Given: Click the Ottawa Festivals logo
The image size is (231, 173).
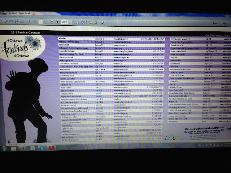Looking at the screenshot, I should (22, 48).
